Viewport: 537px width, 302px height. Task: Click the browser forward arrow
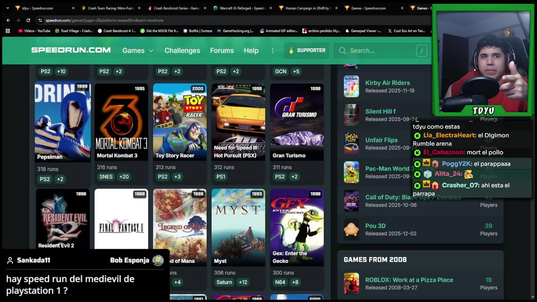(x=18, y=20)
